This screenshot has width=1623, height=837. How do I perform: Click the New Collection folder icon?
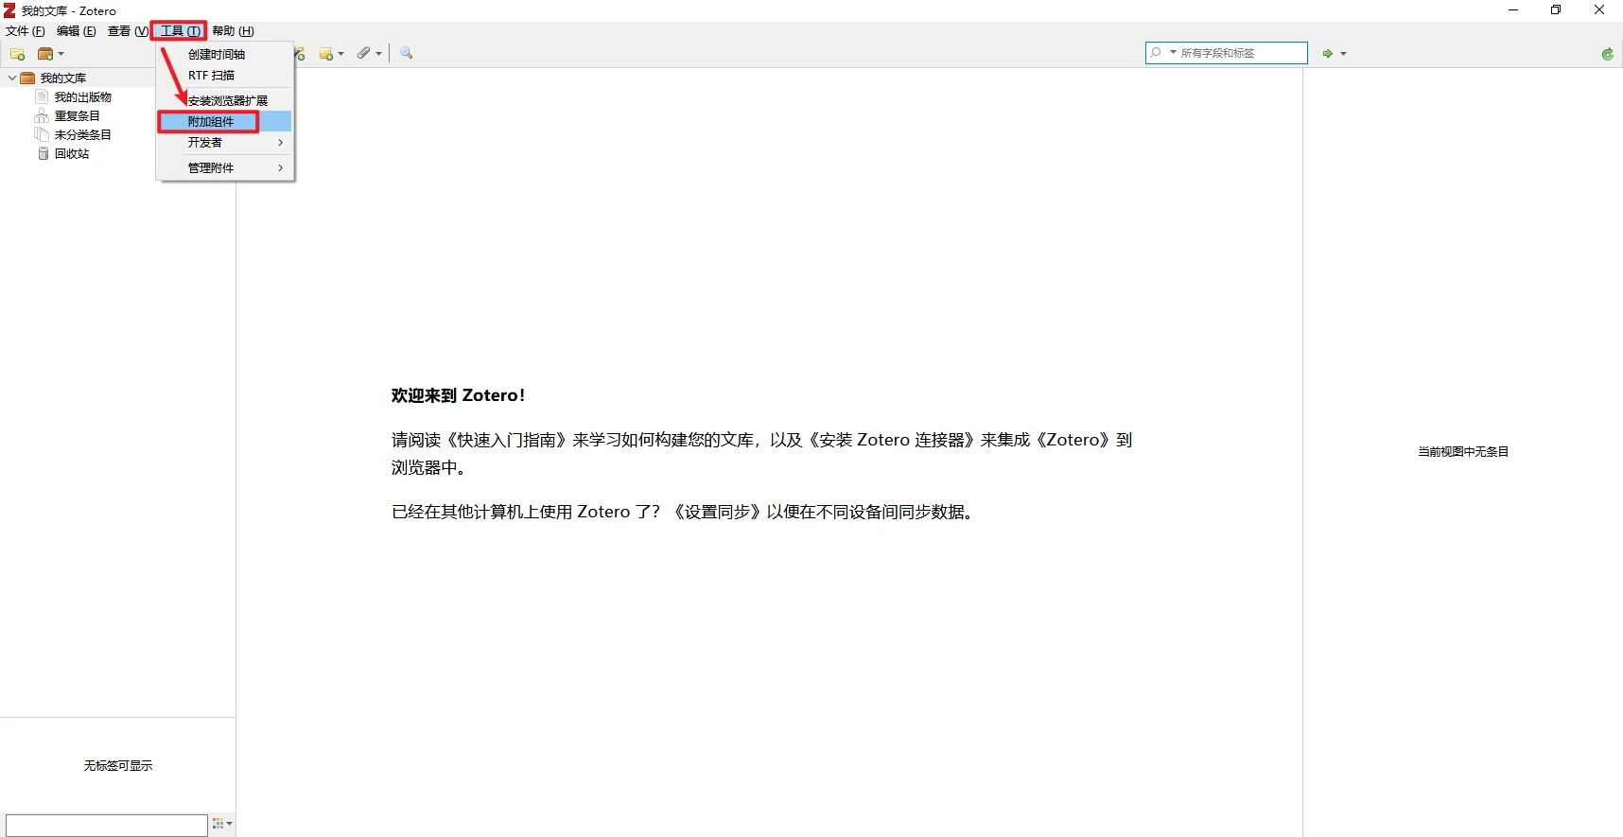pyautogui.click(x=17, y=54)
